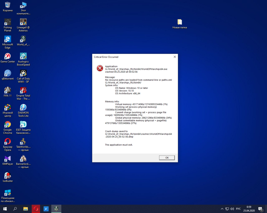Open the Windows Start menu

pyautogui.click(x=5, y=209)
